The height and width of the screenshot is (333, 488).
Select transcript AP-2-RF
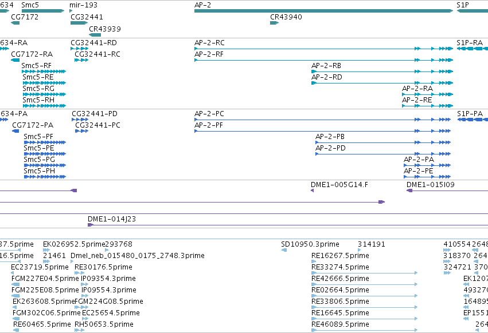click(x=323, y=60)
